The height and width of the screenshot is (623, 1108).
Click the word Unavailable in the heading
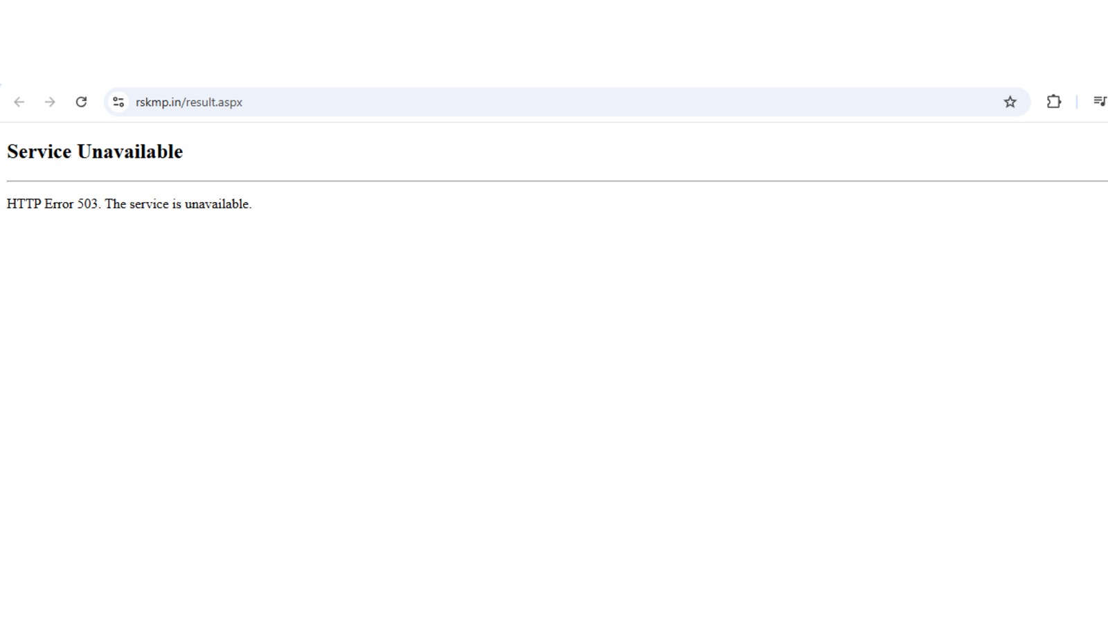point(129,152)
